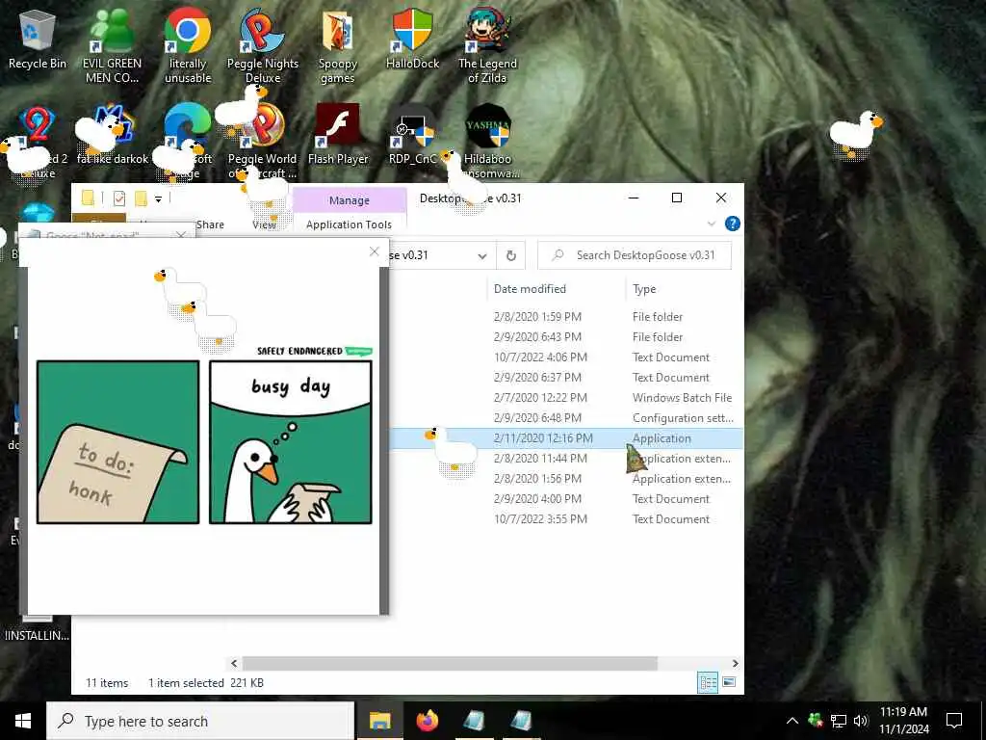The width and height of the screenshot is (986, 740).
Task: Close the goose meme image window
Action: pos(375,251)
